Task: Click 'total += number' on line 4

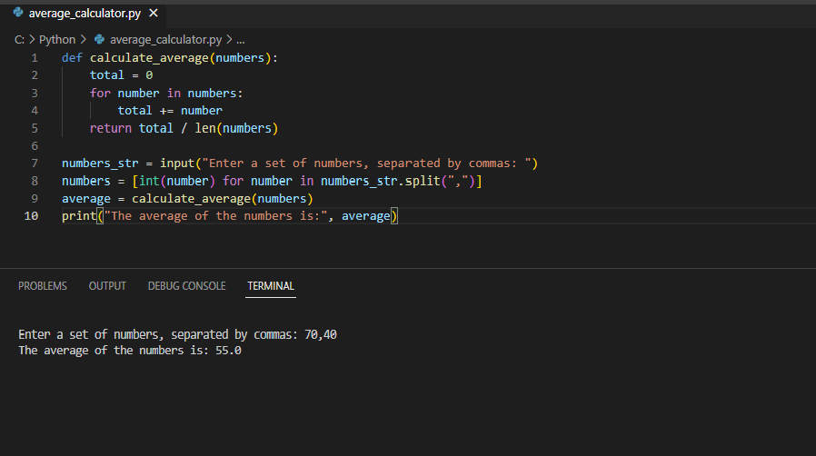Action: pos(170,111)
